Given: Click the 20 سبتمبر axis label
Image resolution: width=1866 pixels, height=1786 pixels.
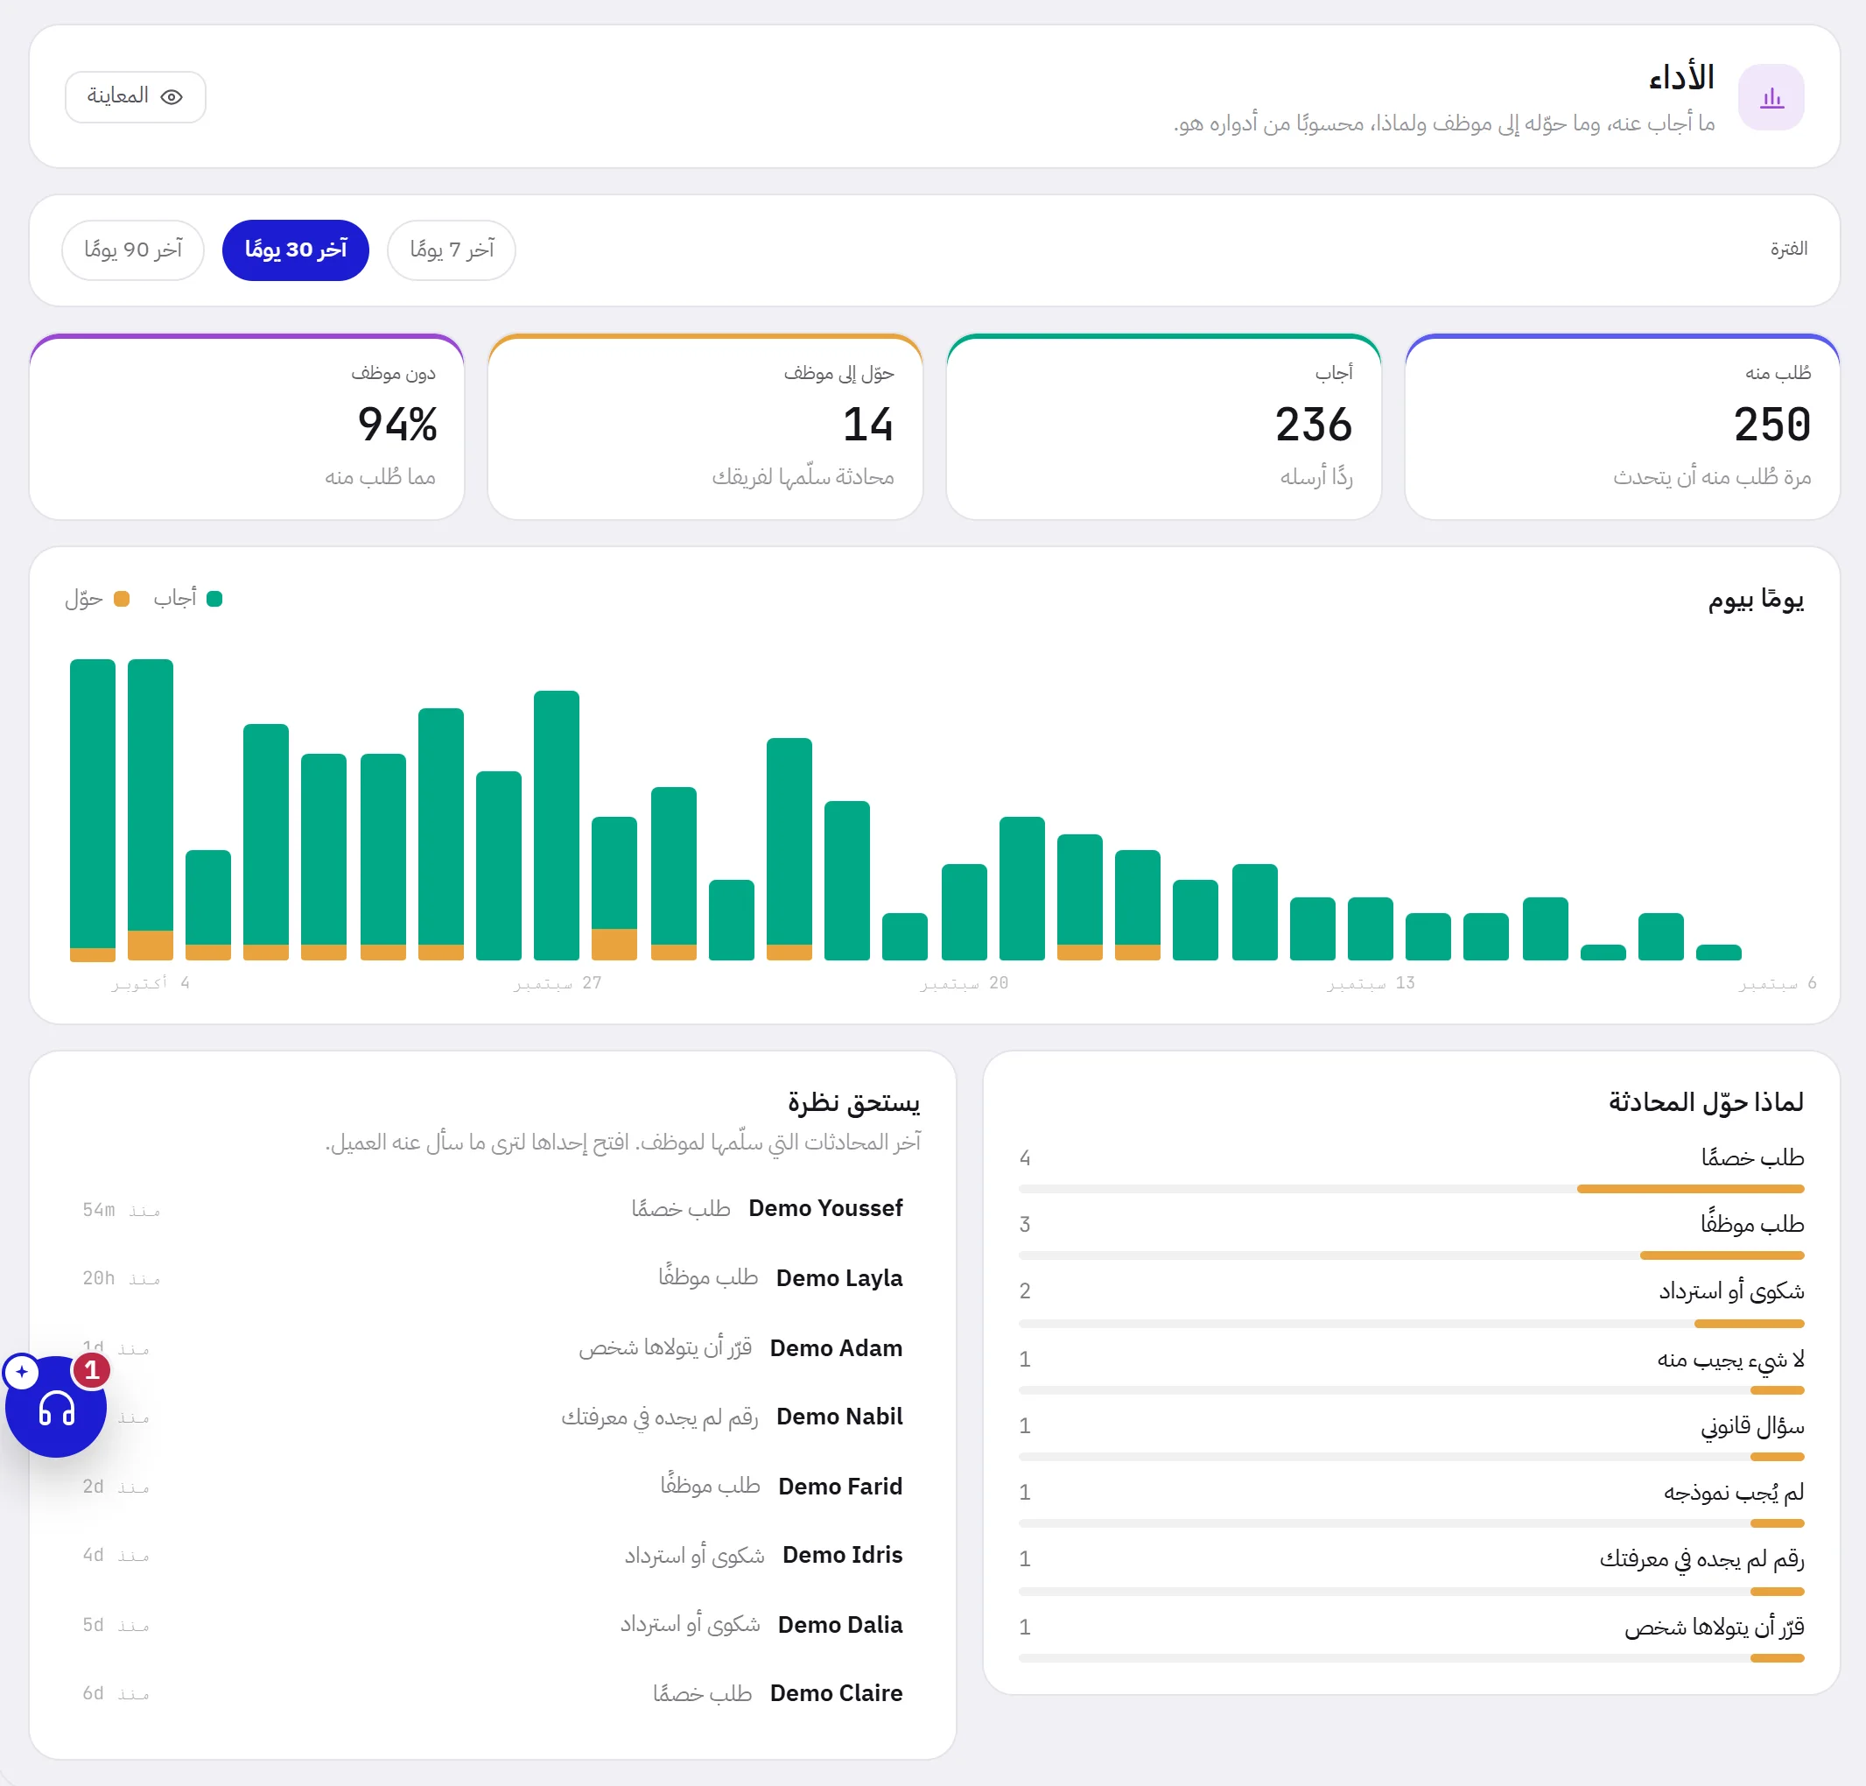Looking at the screenshot, I should pyautogui.click(x=964, y=983).
